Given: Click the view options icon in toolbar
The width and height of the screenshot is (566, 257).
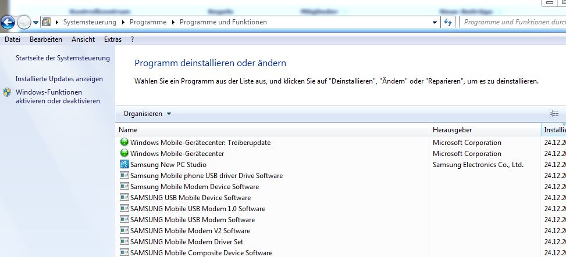Looking at the screenshot, I should point(554,114).
